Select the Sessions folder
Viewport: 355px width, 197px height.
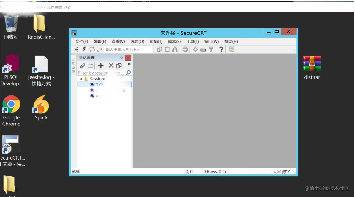click(97, 79)
